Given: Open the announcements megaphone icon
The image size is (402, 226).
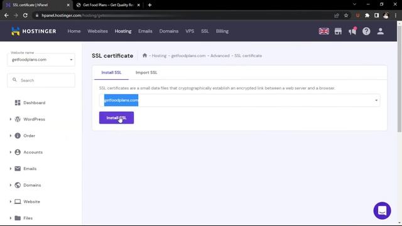Looking at the screenshot, I should (x=352, y=31).
